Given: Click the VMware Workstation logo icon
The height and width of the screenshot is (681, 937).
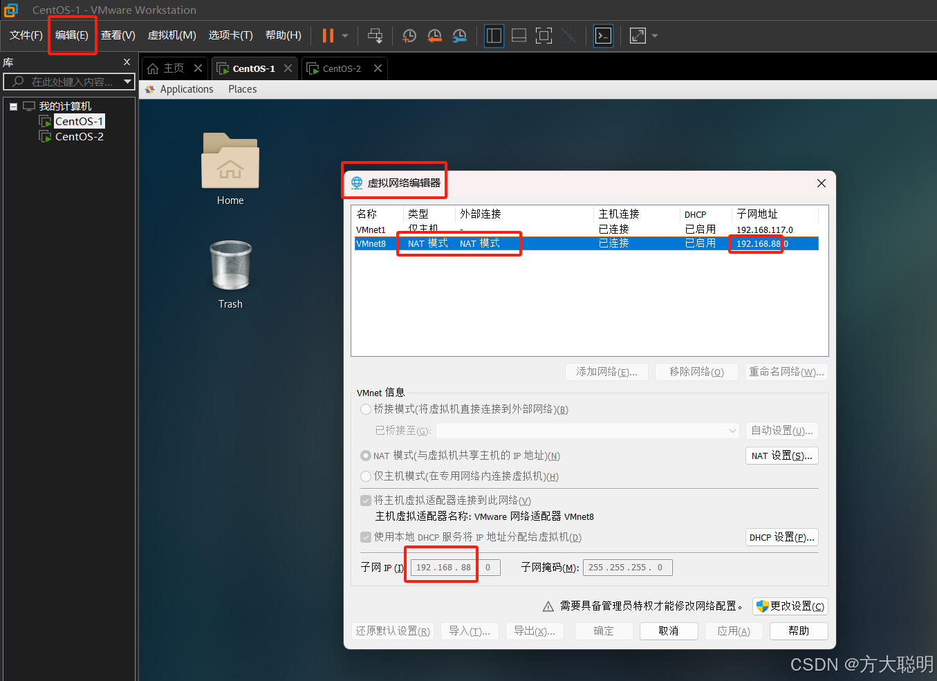Looking at the screenshot, I should 11,10.
